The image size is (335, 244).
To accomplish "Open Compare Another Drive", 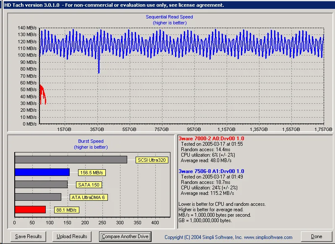I will [x=125, y=236].
